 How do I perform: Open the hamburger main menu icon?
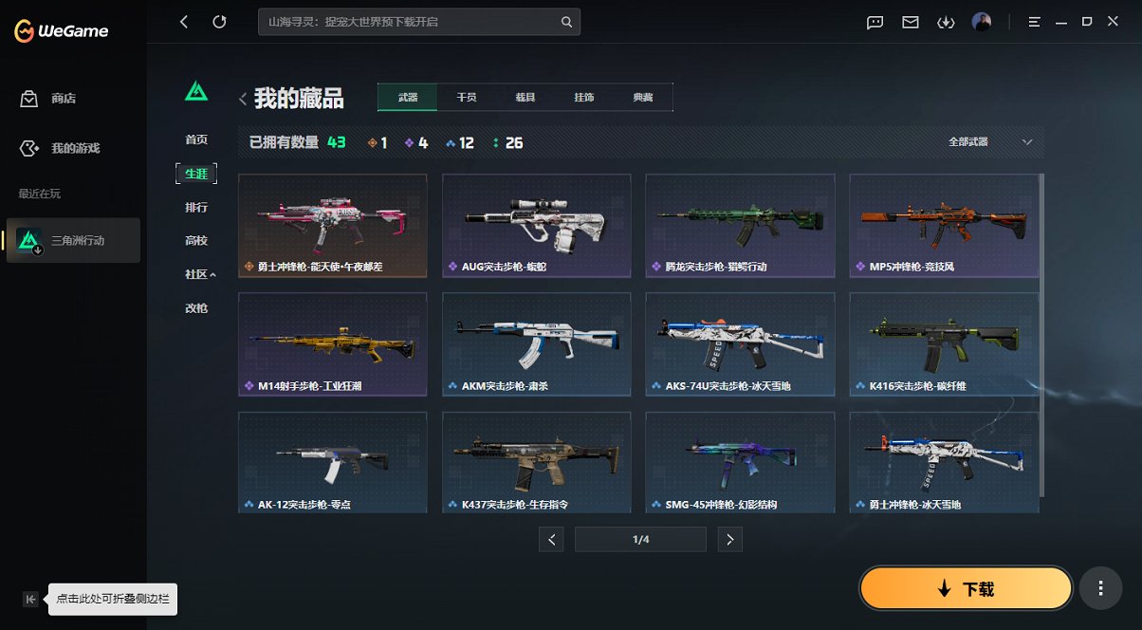tap(1035, 22)
